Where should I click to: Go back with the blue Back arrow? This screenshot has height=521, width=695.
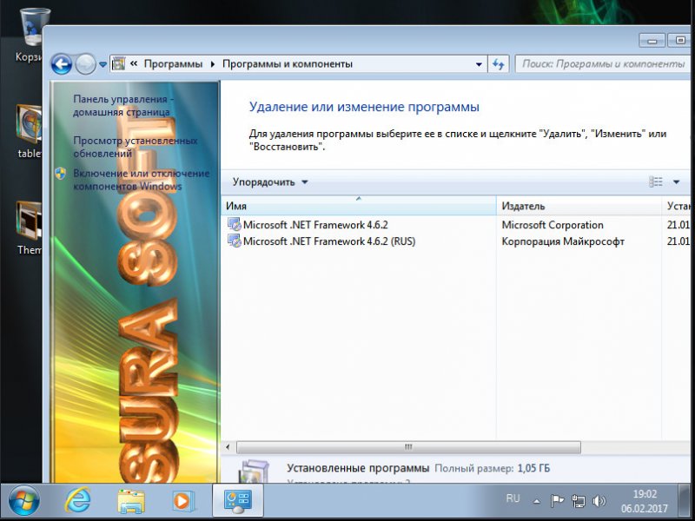click(62, 64)
